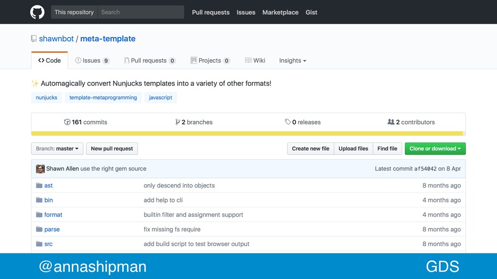497x279 pixels.
Task: Open the src folder icon
Action: click(39, 244)
